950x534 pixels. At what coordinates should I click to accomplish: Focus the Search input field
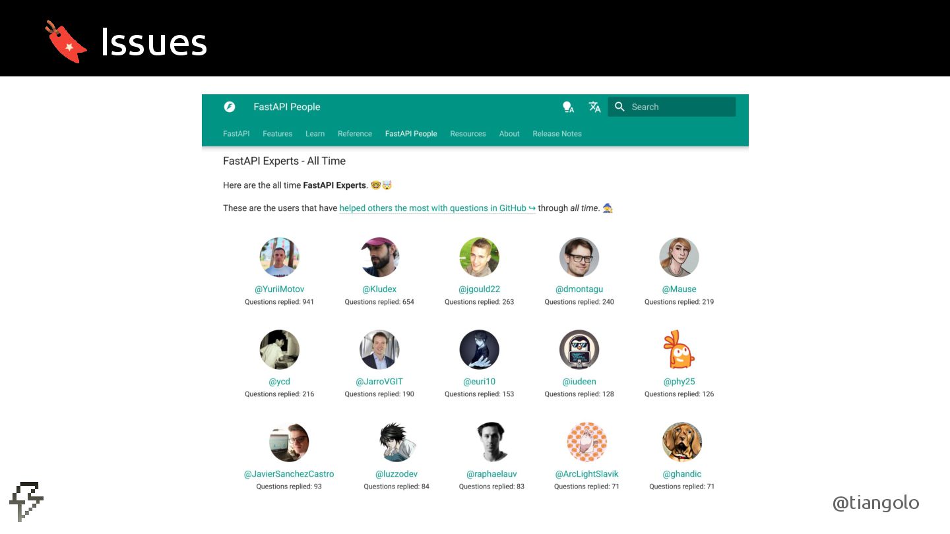(672, 107)
